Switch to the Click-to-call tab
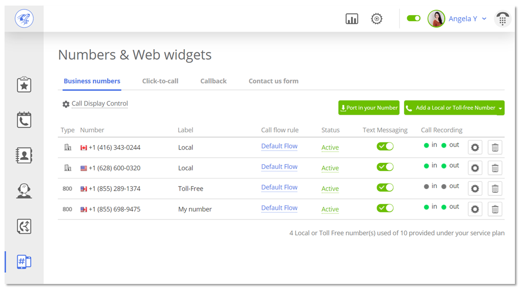This screenshot has width=520, height=289. [x=160, y=81]
